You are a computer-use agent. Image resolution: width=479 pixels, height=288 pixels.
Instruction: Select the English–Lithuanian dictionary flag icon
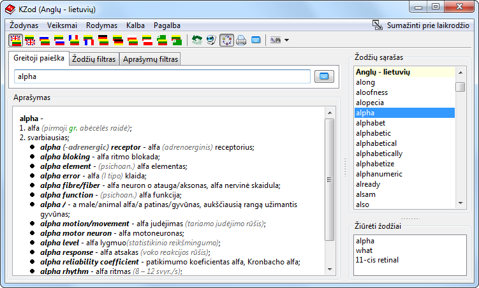(15, 40)
